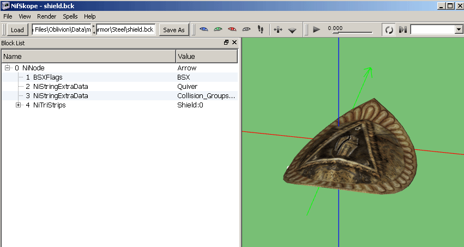Screen dimensions: 464x247
Task: Open the View menu
Action: point(25,16)
